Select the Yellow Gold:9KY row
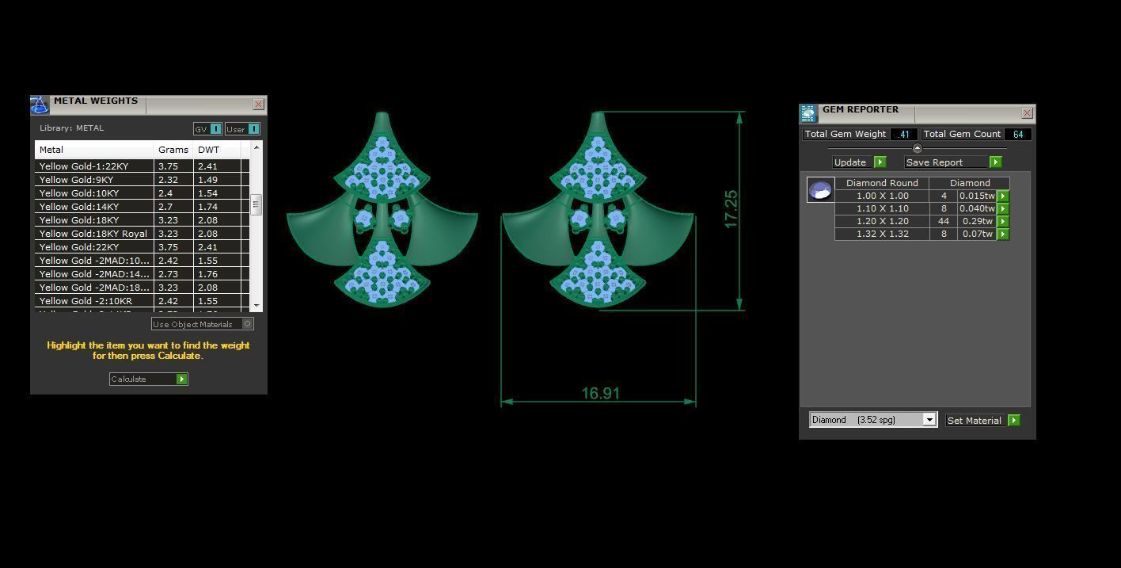1121x568 pixels. click(x=142, y=180)
